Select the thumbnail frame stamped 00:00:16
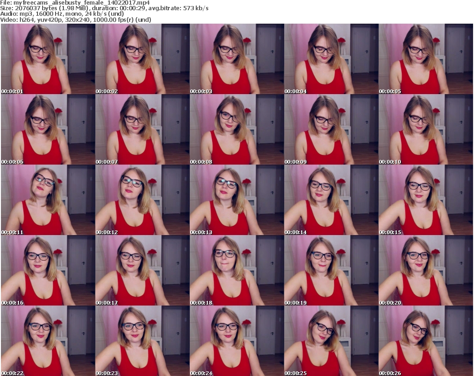 click(48, 270)
